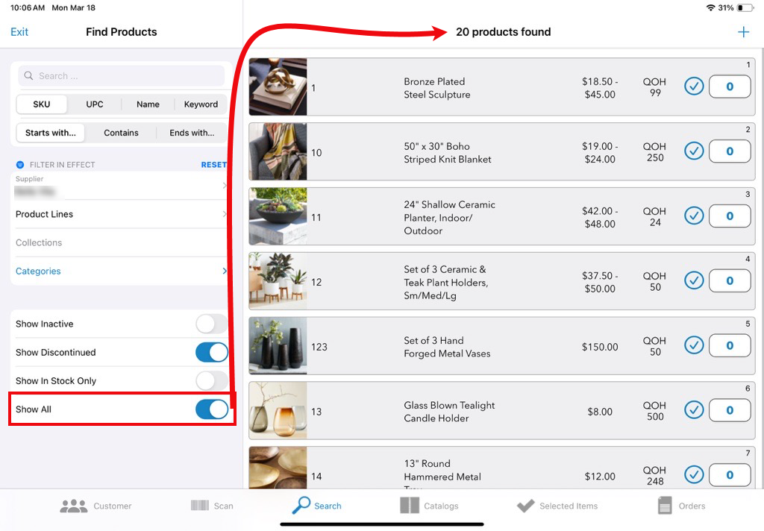Open Selected Items checkmark icon
This screenshot has width=764, height=531.
coord(525,506)
